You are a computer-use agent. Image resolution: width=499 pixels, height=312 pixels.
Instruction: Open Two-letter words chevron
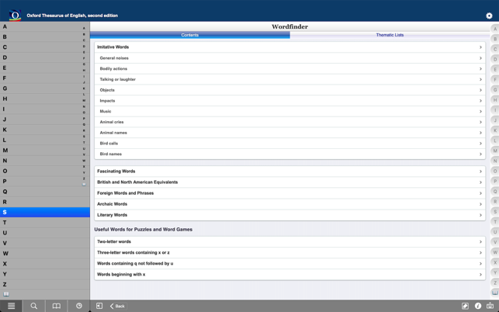[480, 241]
